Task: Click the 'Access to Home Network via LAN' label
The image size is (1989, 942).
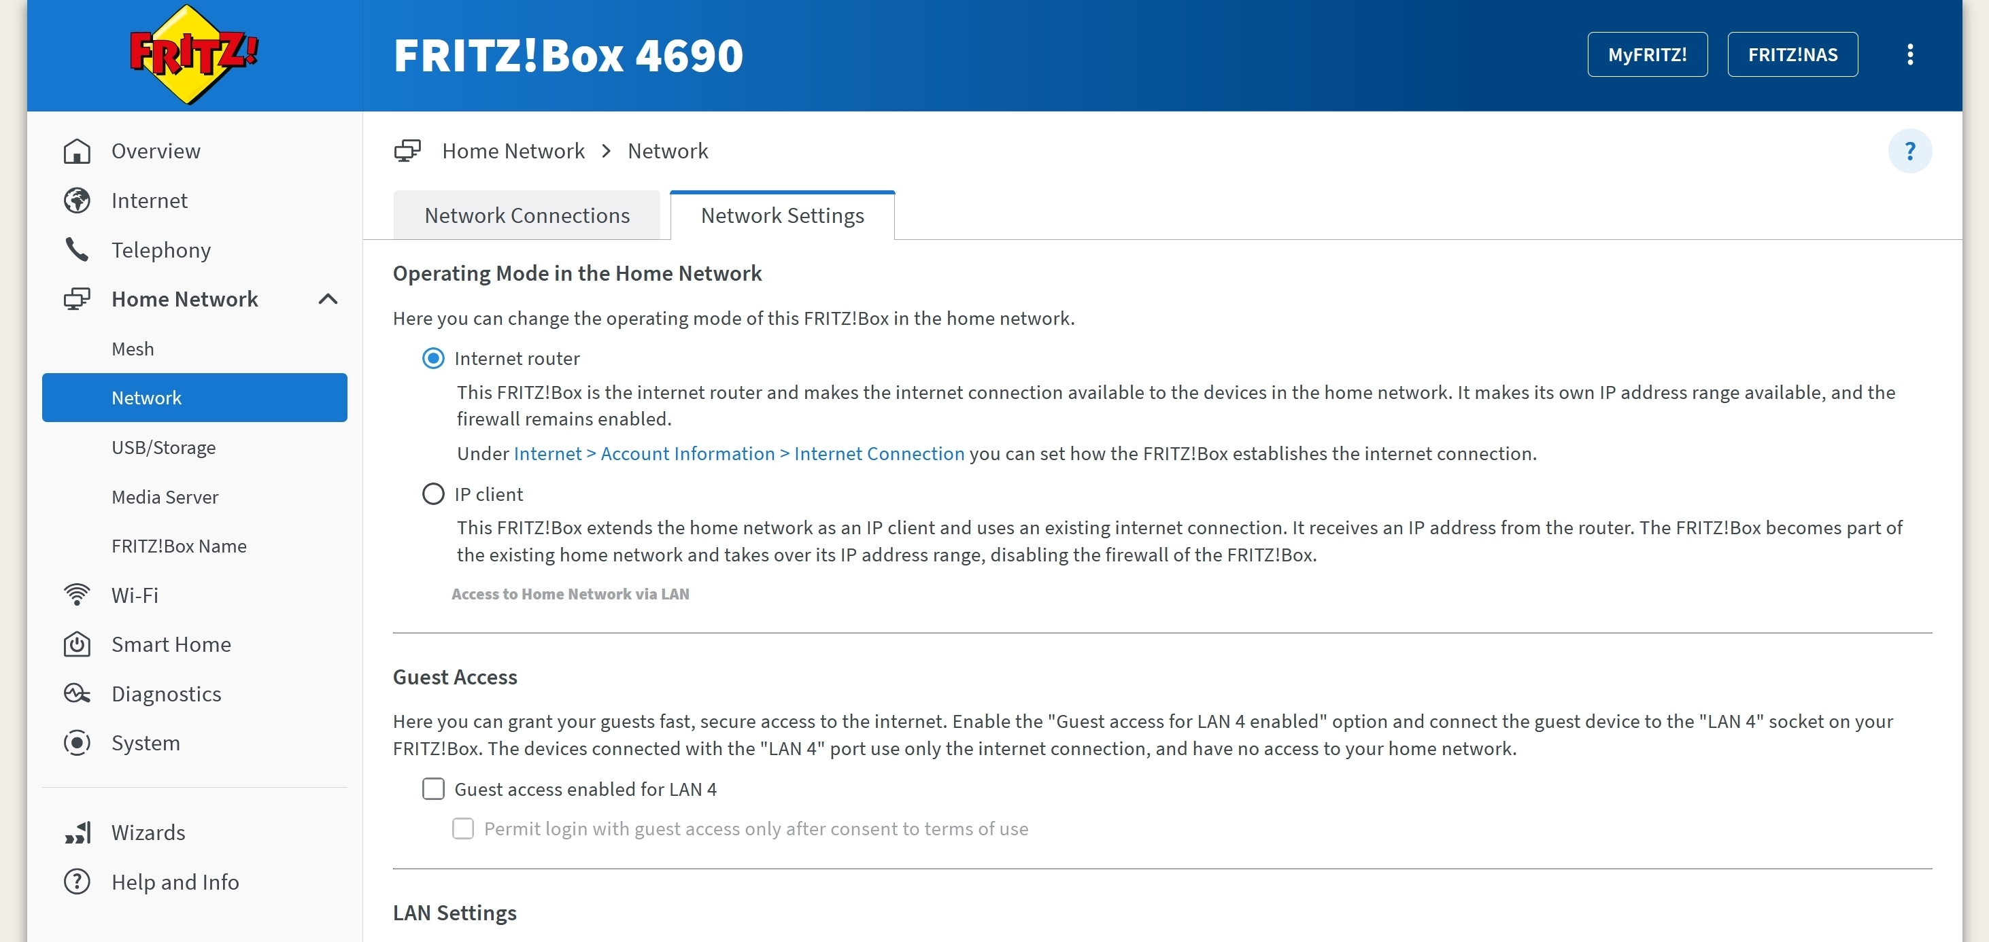Action: (570, 594)
